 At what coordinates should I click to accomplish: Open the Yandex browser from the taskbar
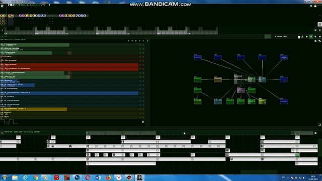point(119,177)
